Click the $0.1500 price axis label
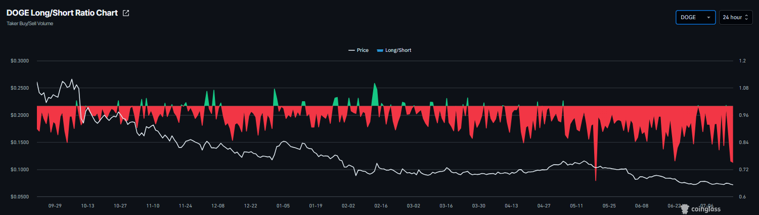 pyautogui.click(x=20, y=142)
